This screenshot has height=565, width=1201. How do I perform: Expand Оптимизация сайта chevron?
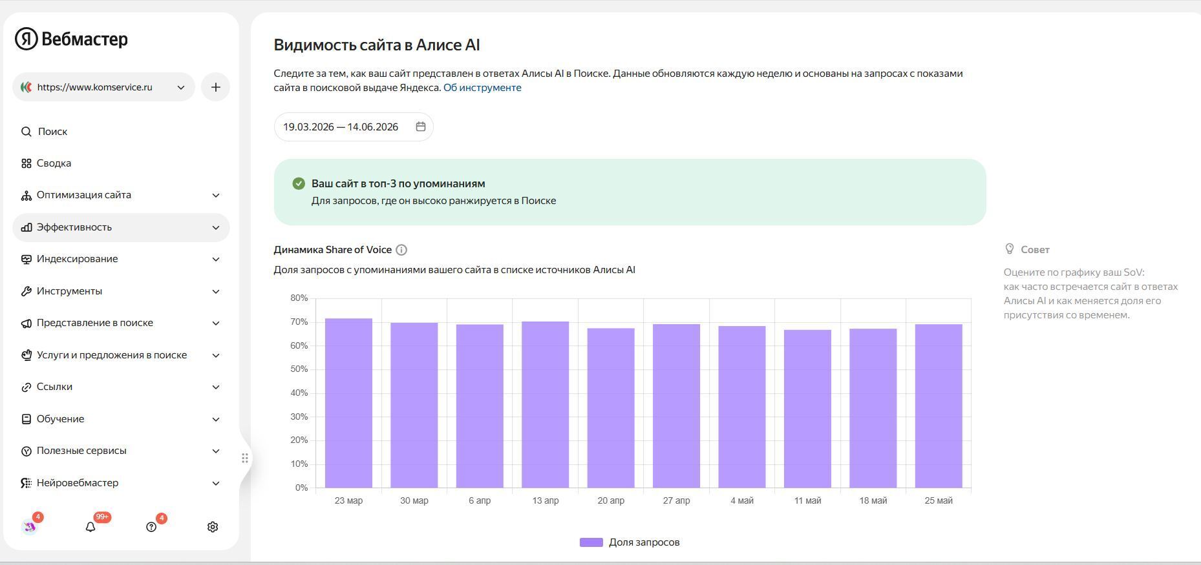216,195
